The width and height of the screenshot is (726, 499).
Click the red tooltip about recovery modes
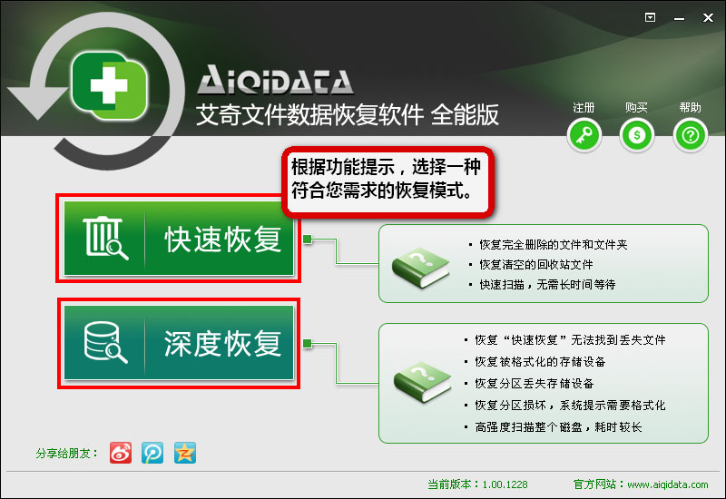click(388, 181)
